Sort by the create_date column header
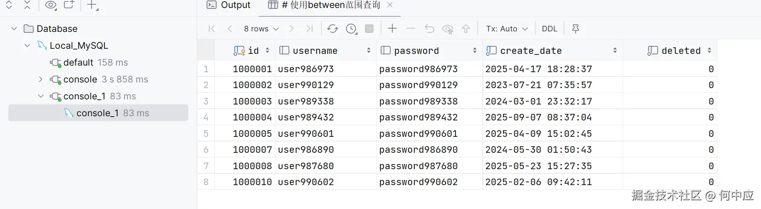The image size is (761, 209). pyautogui.click(x=531, y=51)
